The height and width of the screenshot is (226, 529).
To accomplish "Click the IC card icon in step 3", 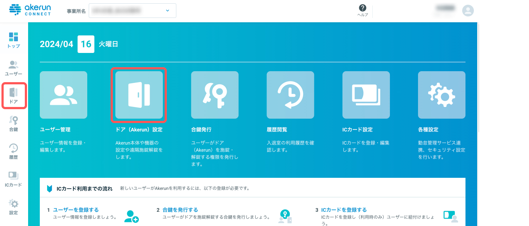I will 451,216.
